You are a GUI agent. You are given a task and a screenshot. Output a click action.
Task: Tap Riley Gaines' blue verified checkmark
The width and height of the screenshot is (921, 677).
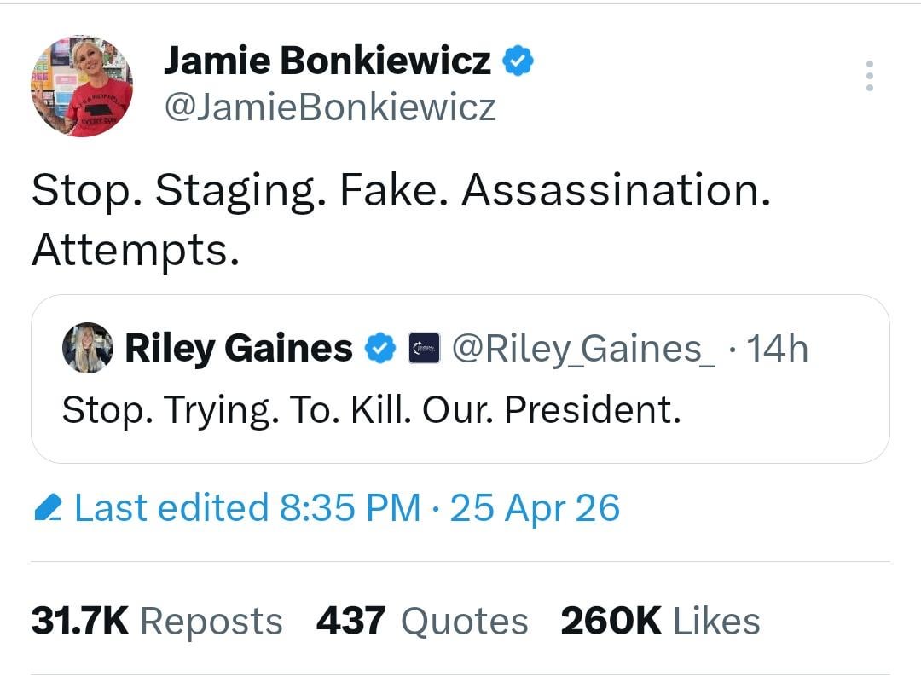point(380,348)
